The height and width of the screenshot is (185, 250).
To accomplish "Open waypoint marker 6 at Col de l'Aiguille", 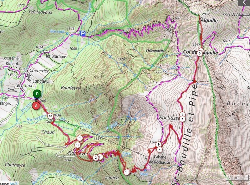I will [x=200, y=53].
